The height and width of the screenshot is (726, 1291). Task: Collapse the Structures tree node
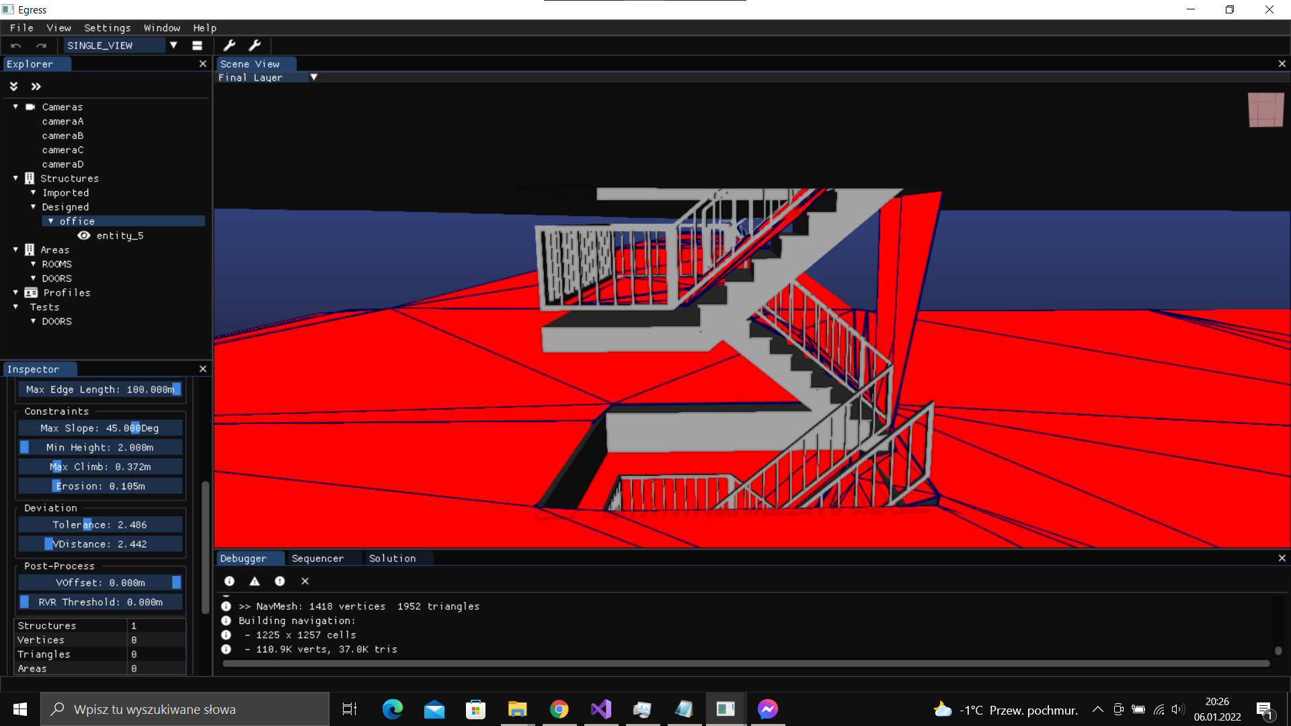(x=15, y=178)
